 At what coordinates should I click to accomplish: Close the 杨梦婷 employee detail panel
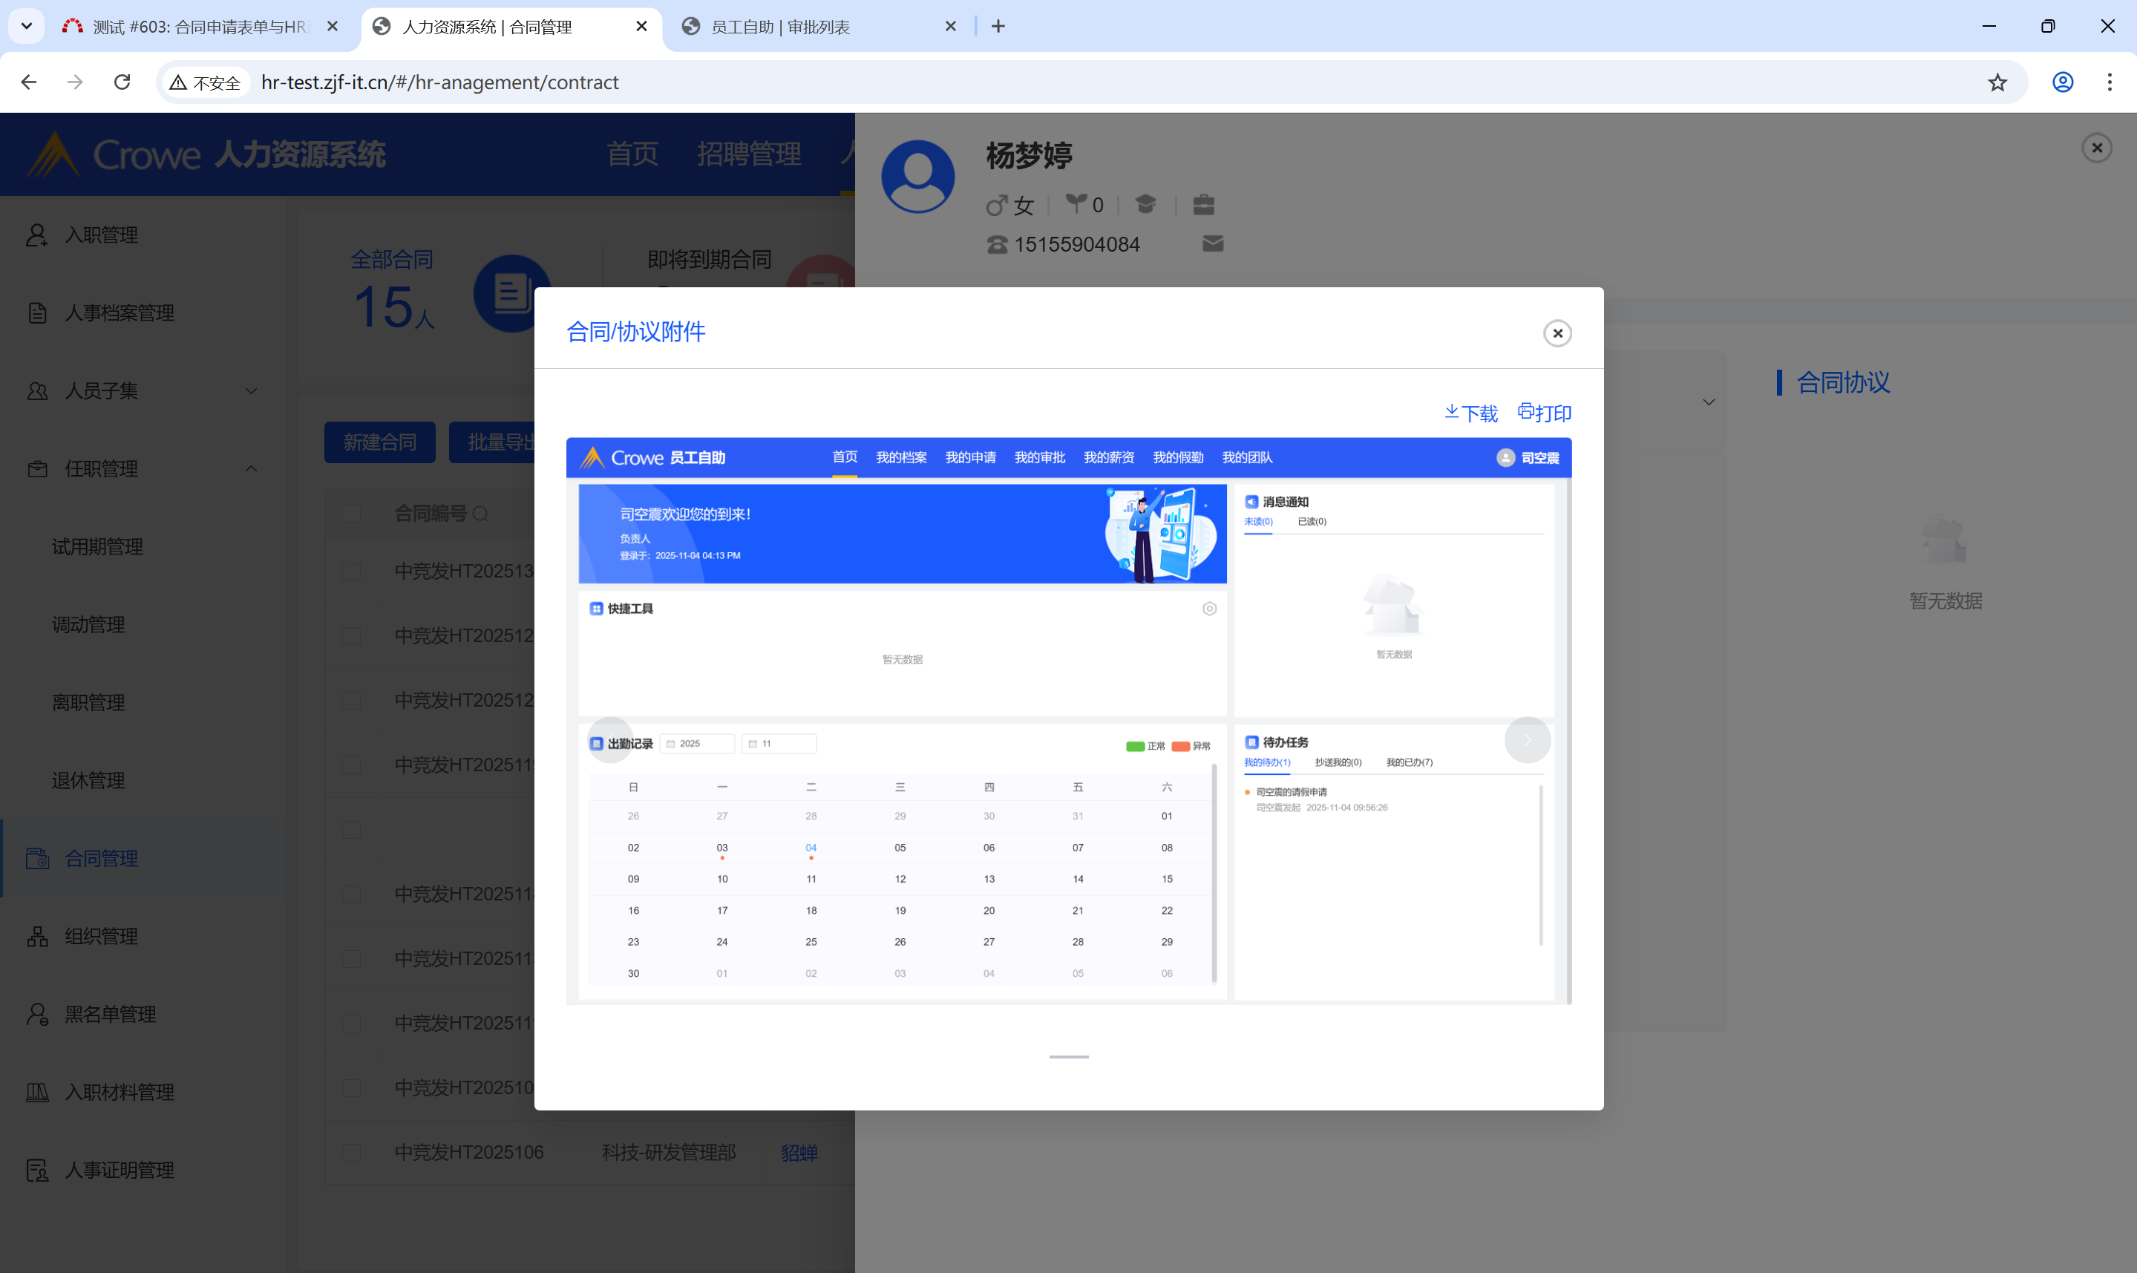[2096, 148]
